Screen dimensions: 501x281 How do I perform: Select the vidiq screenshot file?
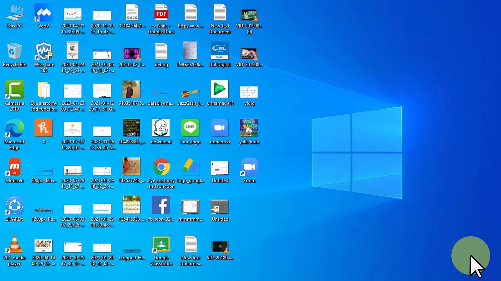(249, 92)
